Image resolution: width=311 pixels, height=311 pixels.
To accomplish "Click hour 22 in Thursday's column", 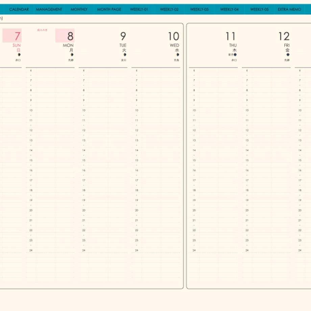I will pyautogui.click(x=194, y=230).
